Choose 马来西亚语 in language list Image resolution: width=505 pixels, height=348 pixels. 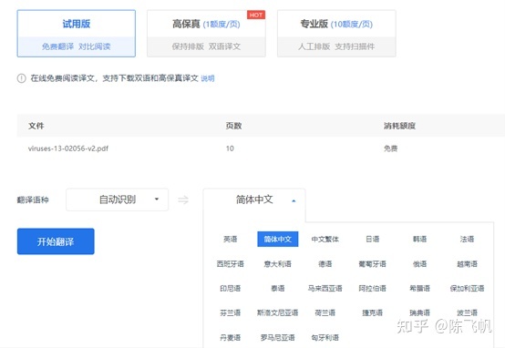tap(325, 288)
